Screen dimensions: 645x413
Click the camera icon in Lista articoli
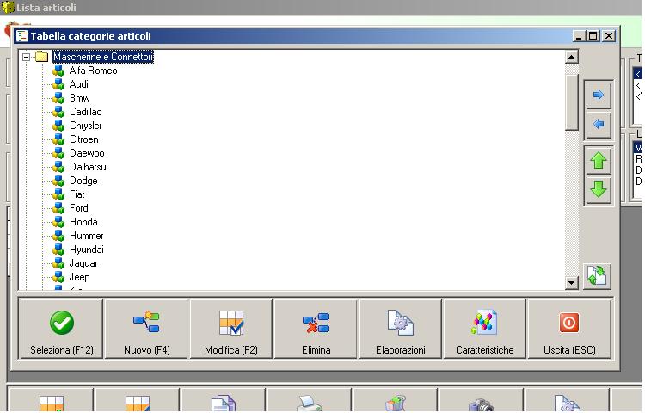pyautogui.click(x=482, y=404)
